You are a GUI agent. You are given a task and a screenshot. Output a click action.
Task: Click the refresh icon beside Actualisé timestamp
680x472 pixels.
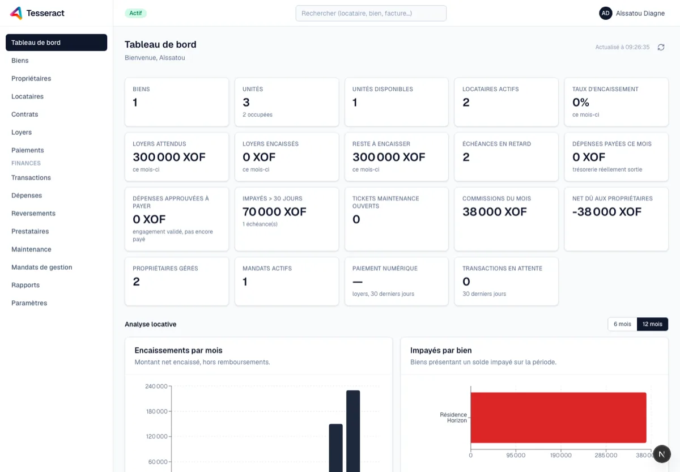661,47
